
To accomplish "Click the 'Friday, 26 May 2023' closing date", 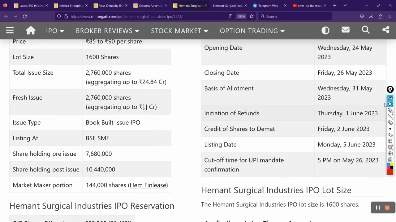I will tap(345, 73).
